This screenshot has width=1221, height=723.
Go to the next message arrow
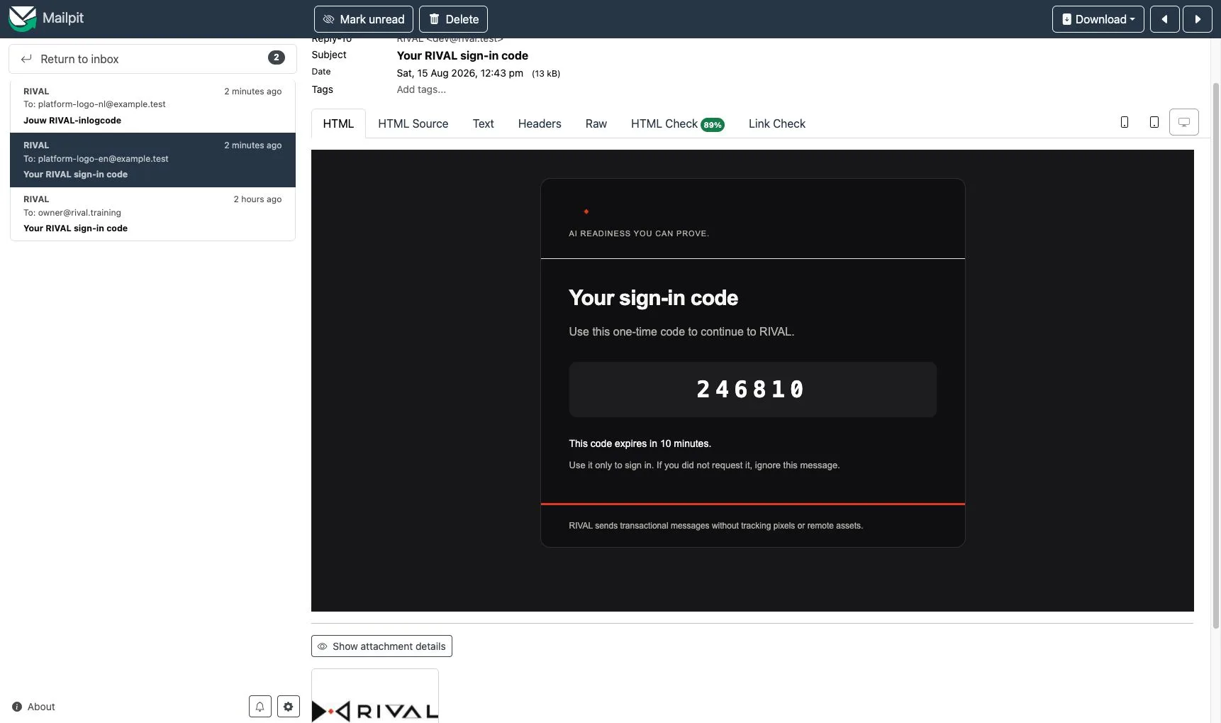tap(1198, 19)
